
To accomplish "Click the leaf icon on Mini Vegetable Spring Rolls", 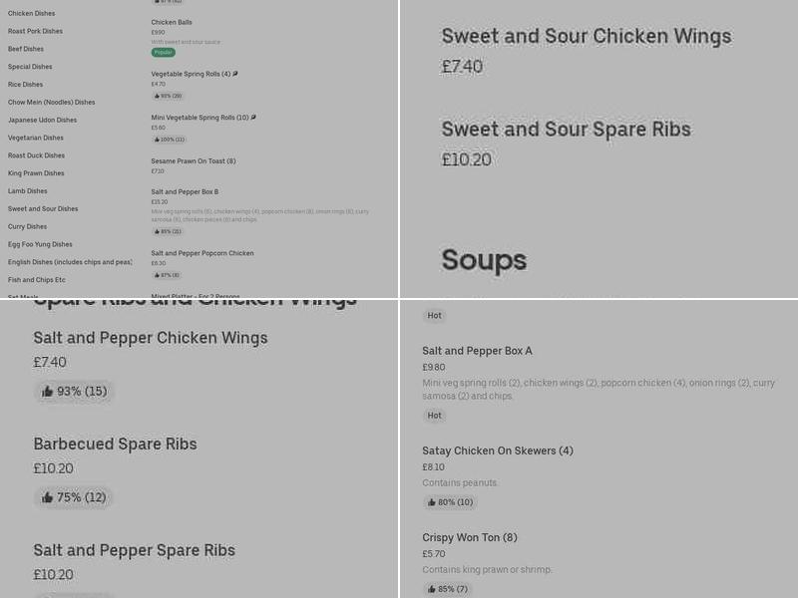I will tap(252, 117).
